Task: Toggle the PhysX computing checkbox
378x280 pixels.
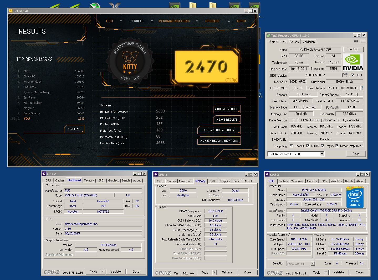Action: (x=323, y=146)
